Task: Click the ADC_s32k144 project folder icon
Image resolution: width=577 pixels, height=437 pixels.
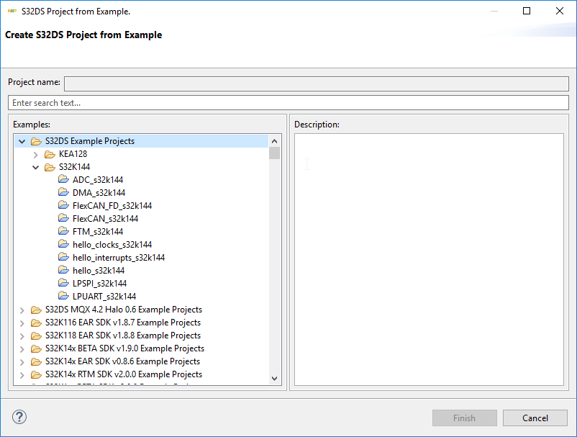Action: [63, 180]
